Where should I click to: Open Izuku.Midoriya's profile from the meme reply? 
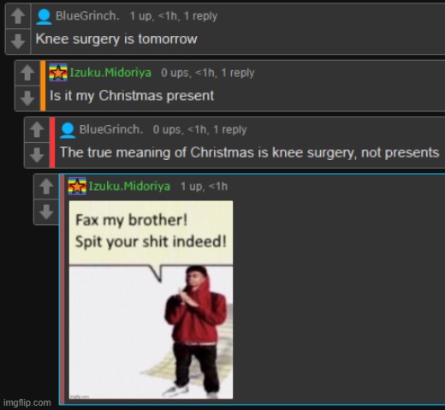(129, 187)
